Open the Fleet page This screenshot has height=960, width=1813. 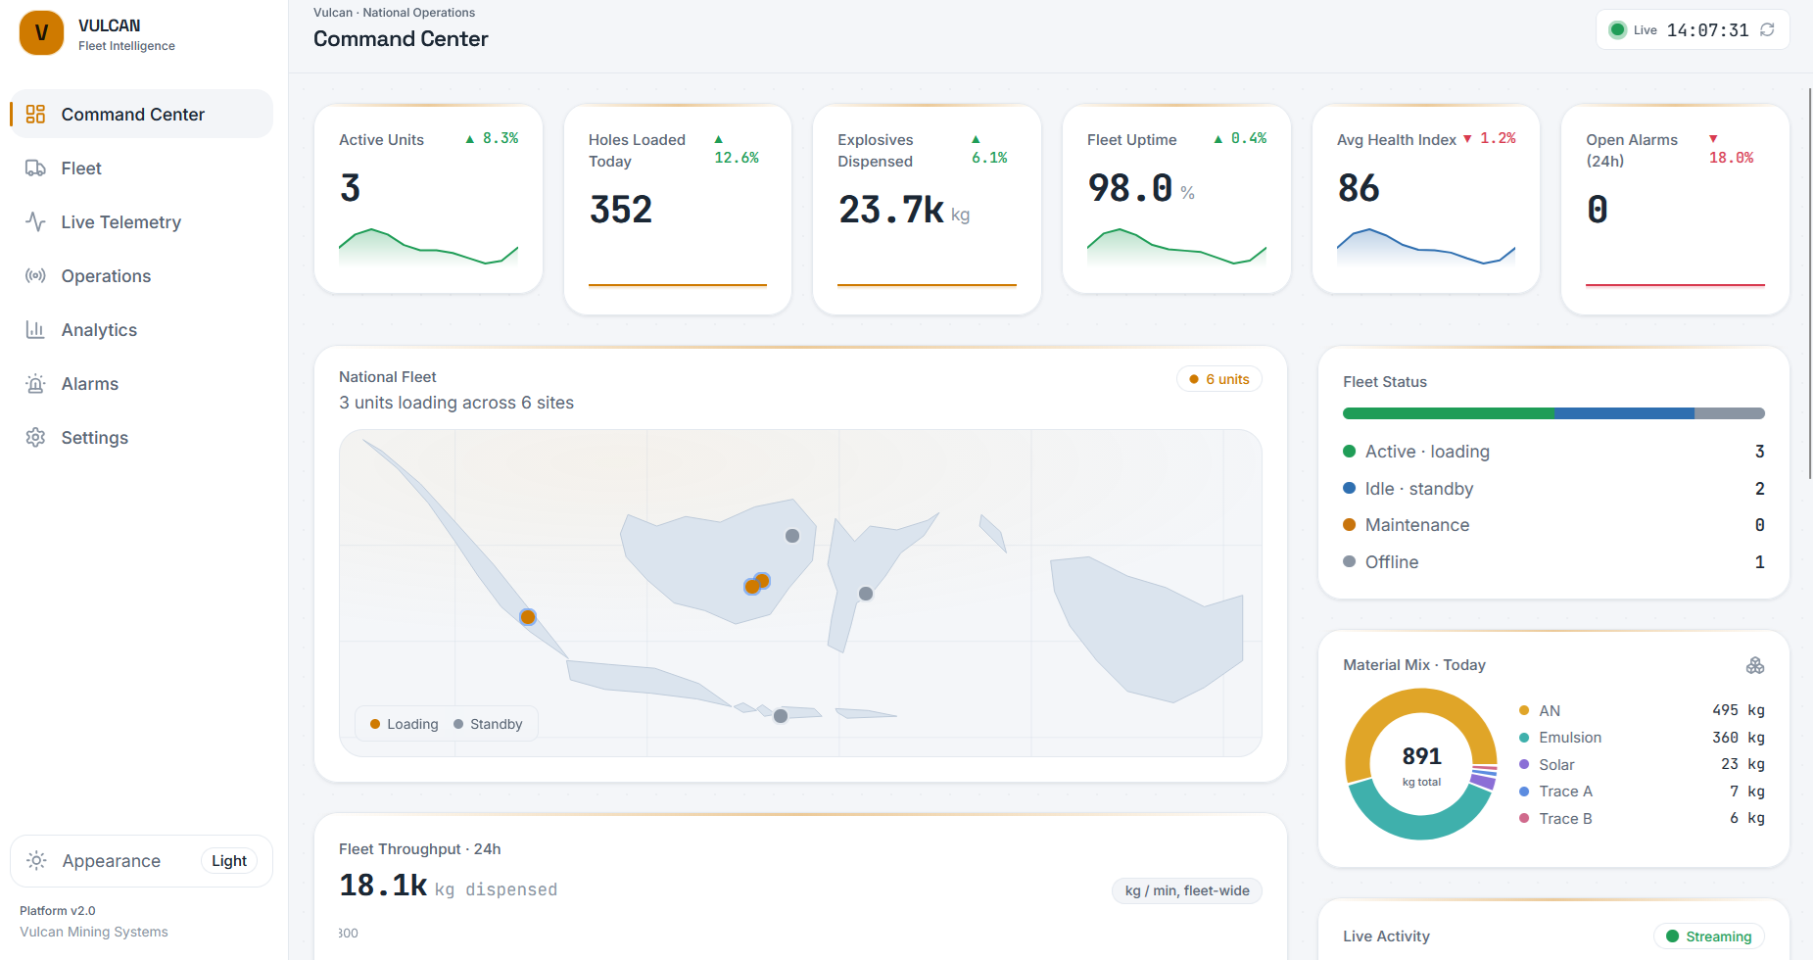pyautogui.click(x=142, y=168)
